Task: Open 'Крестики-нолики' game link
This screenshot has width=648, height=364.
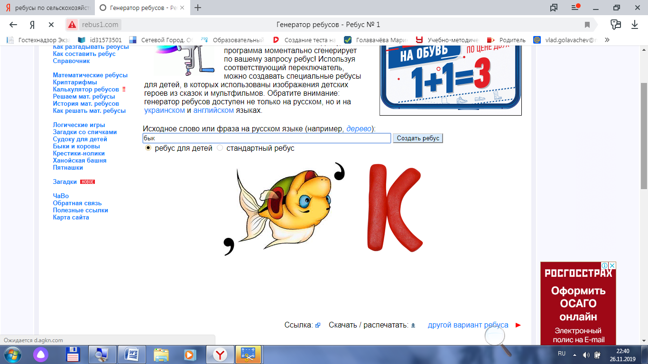Action: coord(79,154)
